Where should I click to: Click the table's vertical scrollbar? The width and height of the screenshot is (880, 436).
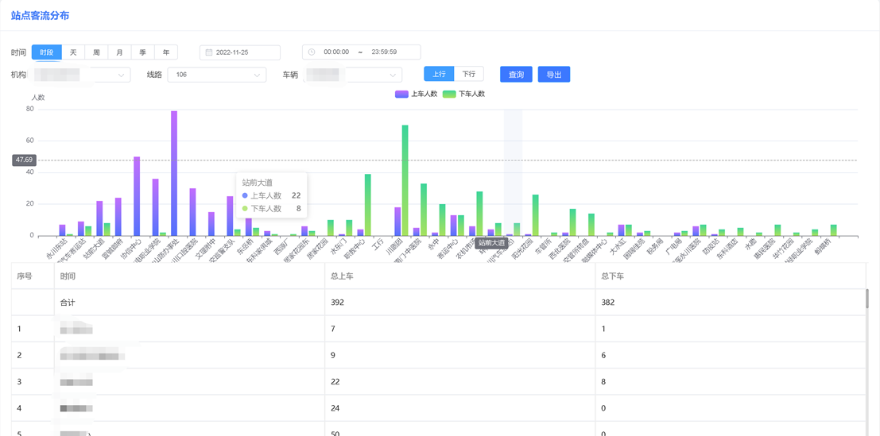pos(866,299)
